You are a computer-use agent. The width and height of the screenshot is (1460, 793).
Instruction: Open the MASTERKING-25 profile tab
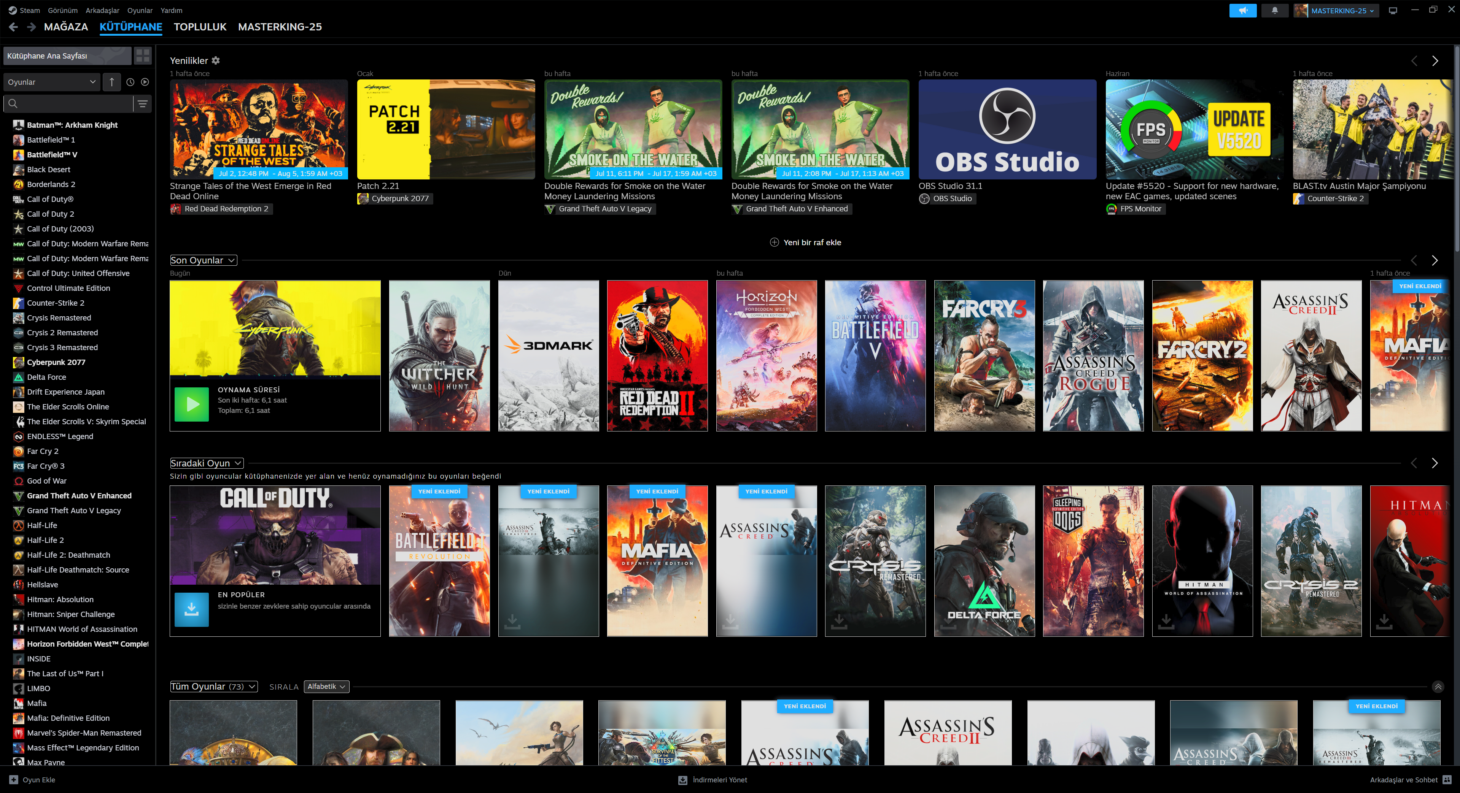pos(280,27)
